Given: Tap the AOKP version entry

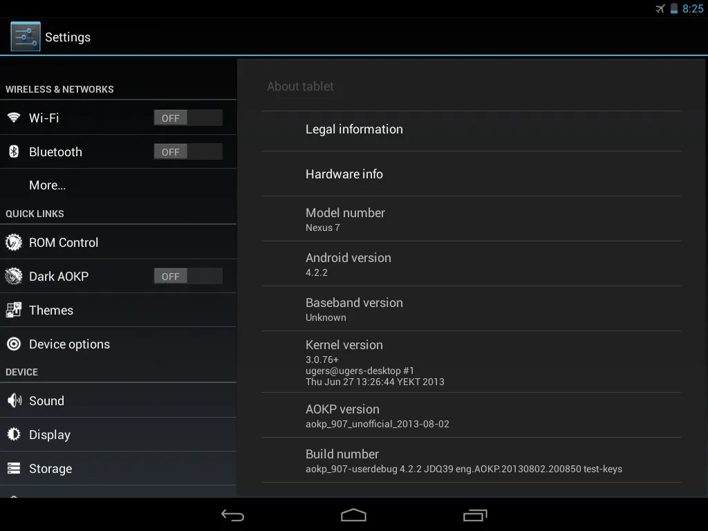Looking at the screenshot, I should point(471,415).
